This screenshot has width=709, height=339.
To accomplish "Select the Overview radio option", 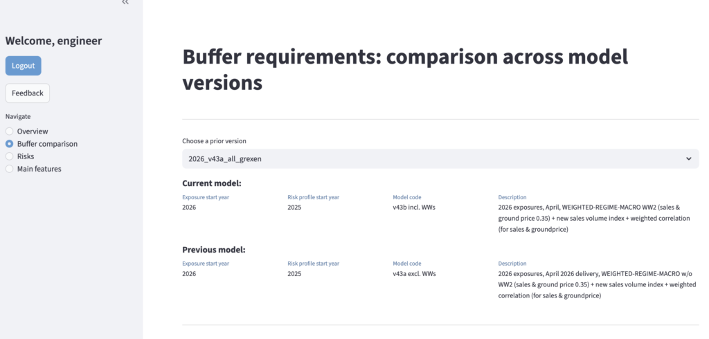I will pyautogui.click(x=10, y=131).
